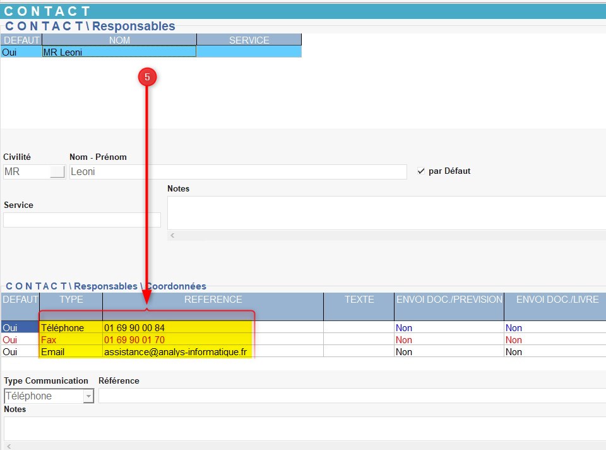Toggle the par Défaut checkbox
Image resolution: width=606 pixels, height=450 pixels.
(422, 171)
